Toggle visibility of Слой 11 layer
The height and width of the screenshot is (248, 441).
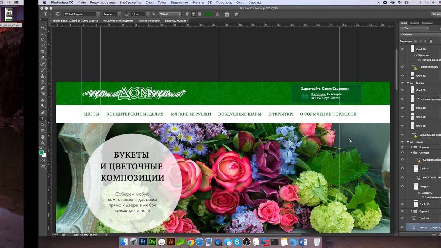tap(402, 168)
